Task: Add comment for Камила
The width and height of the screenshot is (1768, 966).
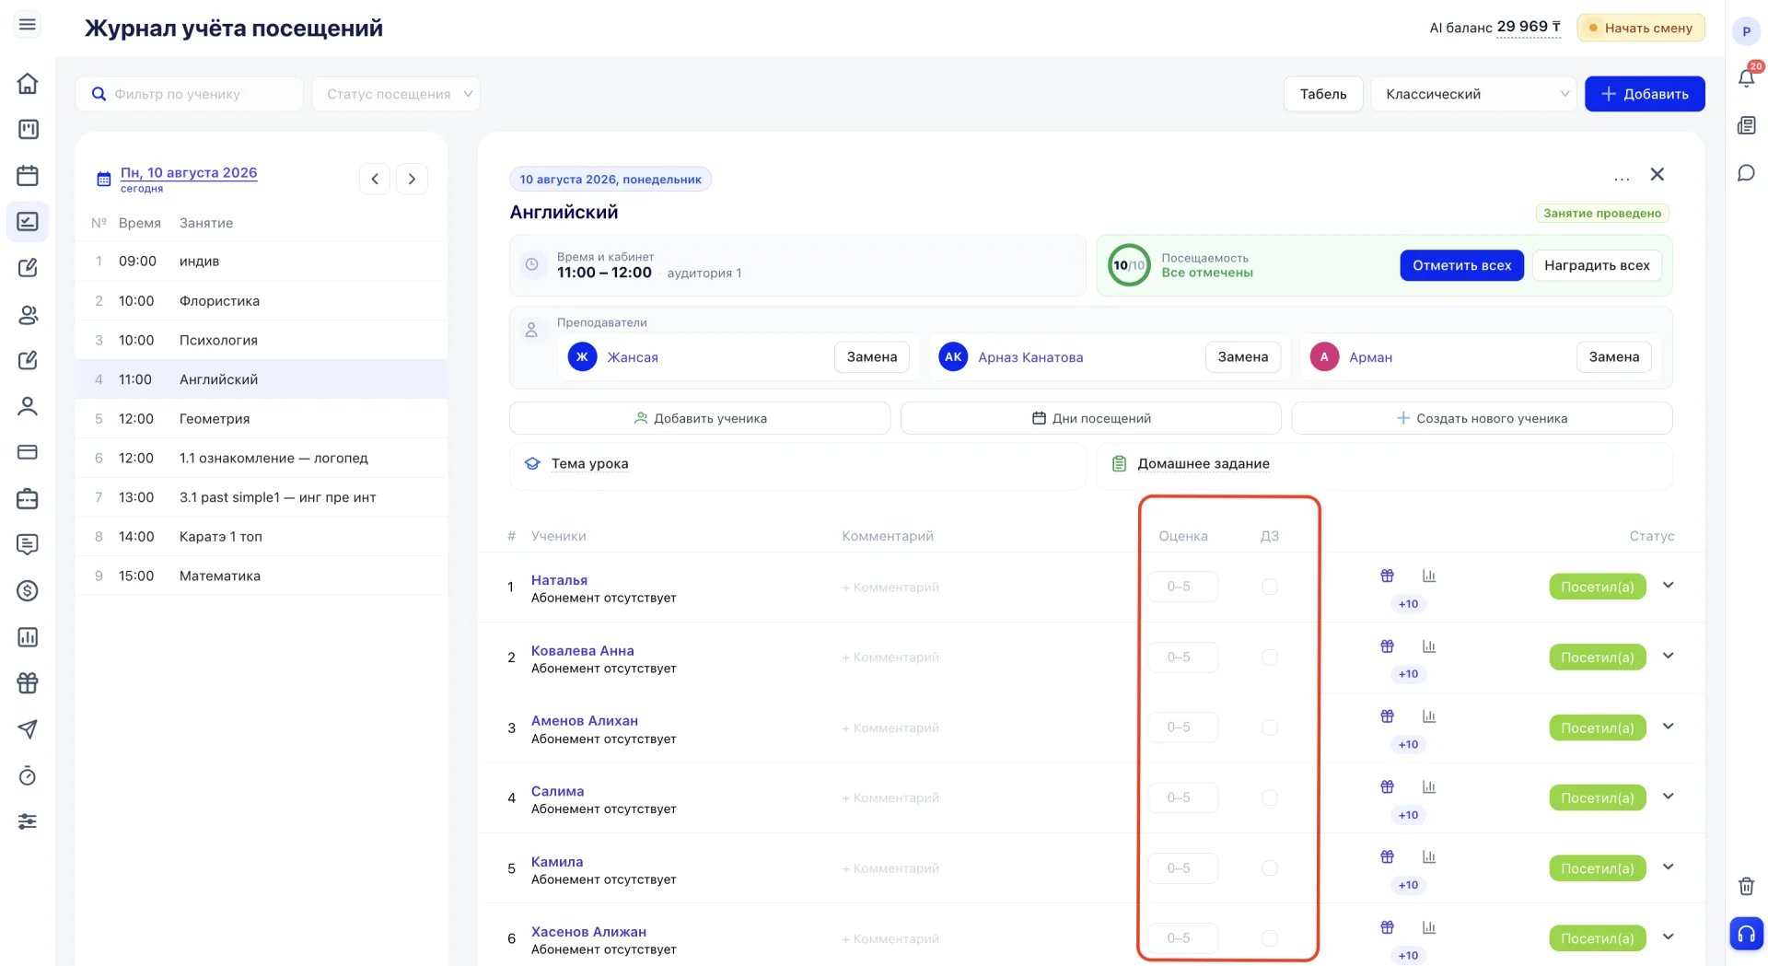Action: [890, 868]
